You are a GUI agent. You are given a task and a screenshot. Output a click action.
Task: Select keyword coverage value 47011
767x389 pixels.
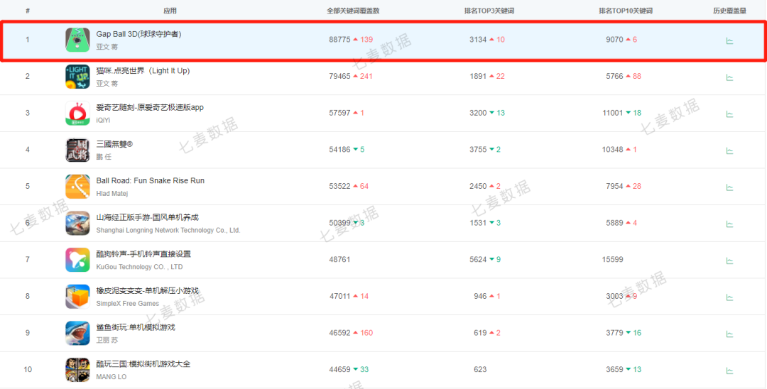(x=339, y=296)
